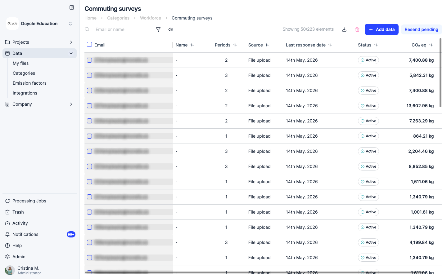Viewport: 447px width, 279px height.
Task: Click the 2,204.46 kg value
Action: tap(421, 151)
